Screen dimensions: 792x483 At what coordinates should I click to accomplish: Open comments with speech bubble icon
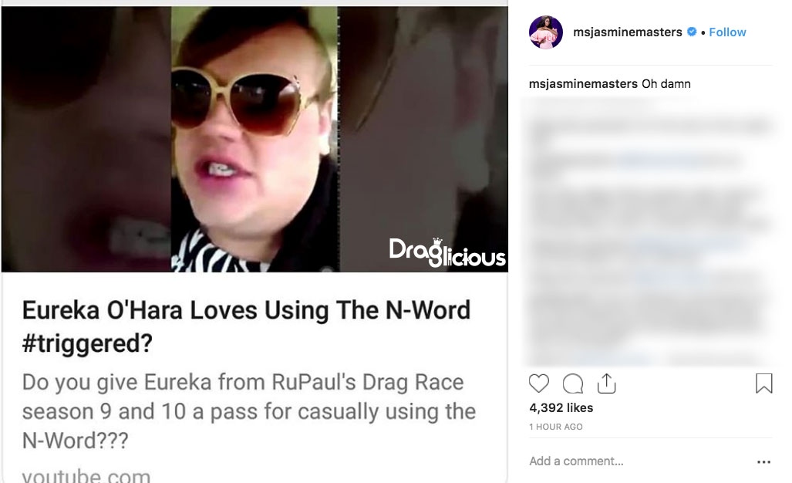click(573, 383)
